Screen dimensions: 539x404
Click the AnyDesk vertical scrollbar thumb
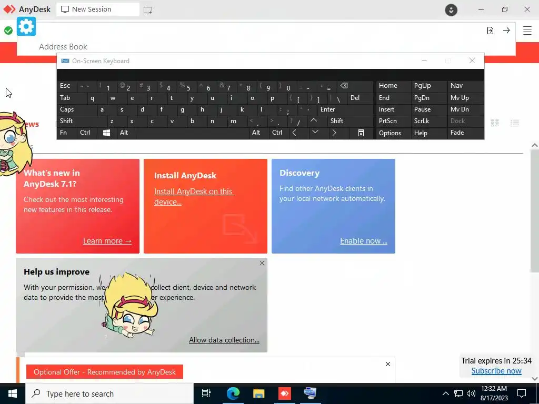[x=535, y=211]
